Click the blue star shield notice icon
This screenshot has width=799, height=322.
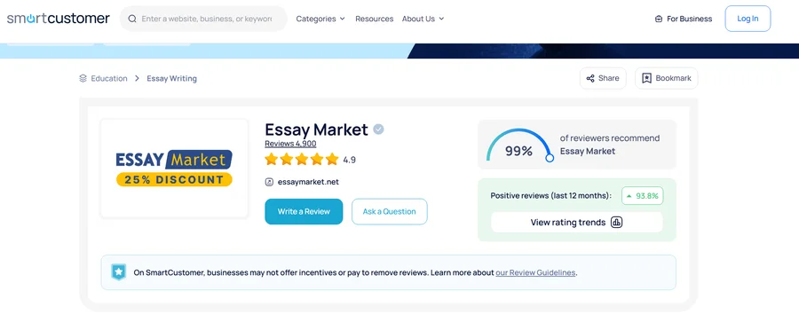click(x=119, y=272)
